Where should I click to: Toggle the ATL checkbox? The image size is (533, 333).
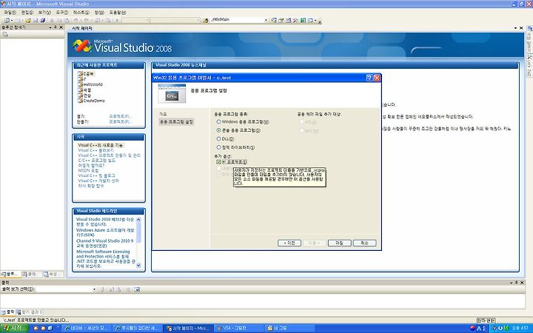[301, 121]
